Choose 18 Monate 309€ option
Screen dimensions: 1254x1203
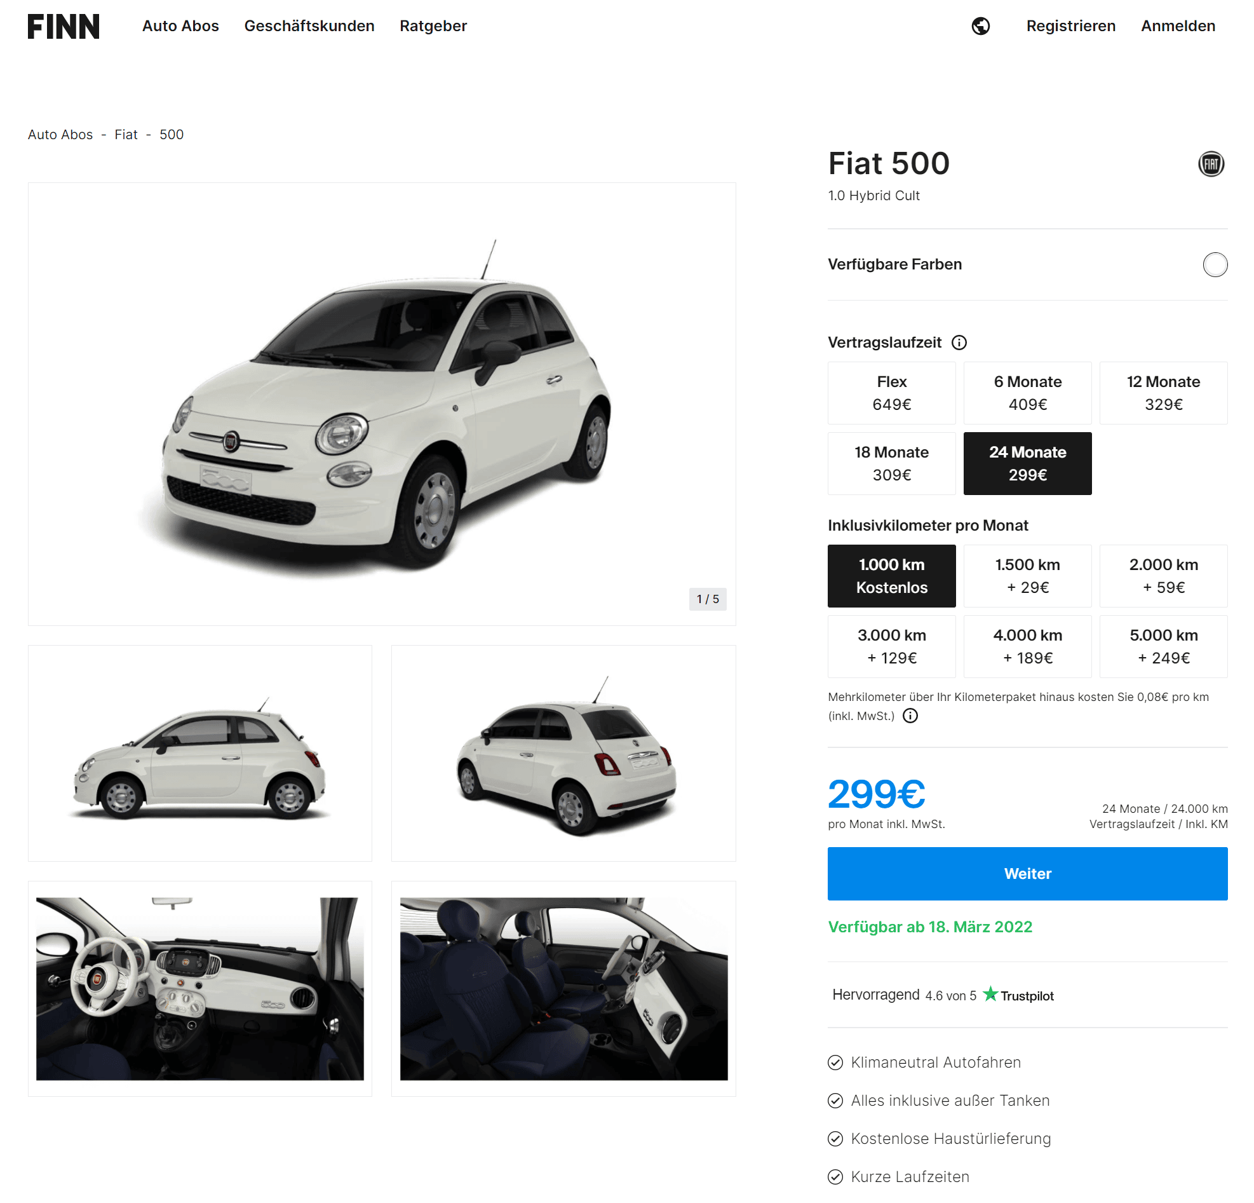coord(891,463)
